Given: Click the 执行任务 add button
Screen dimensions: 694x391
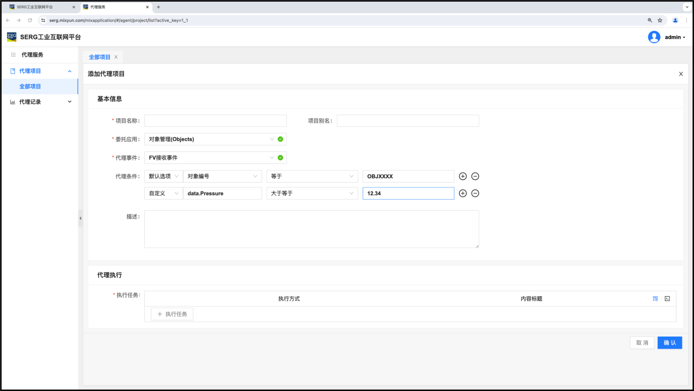Looking at the screenshot, I should click(x=172, y=314).
